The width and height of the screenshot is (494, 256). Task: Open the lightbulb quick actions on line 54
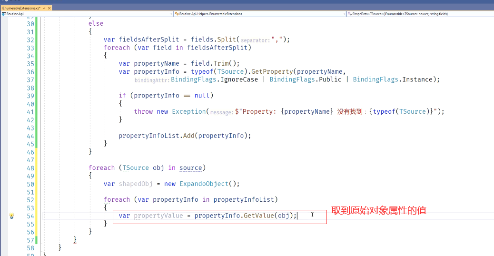click(x=11, y=216)
